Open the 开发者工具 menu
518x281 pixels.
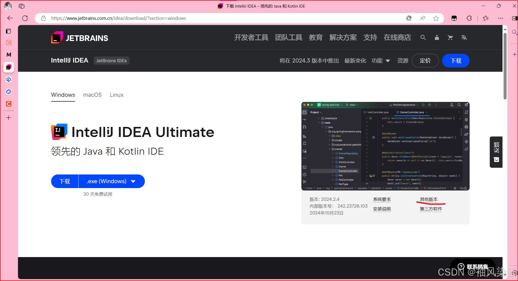click(x=251, y=38)
